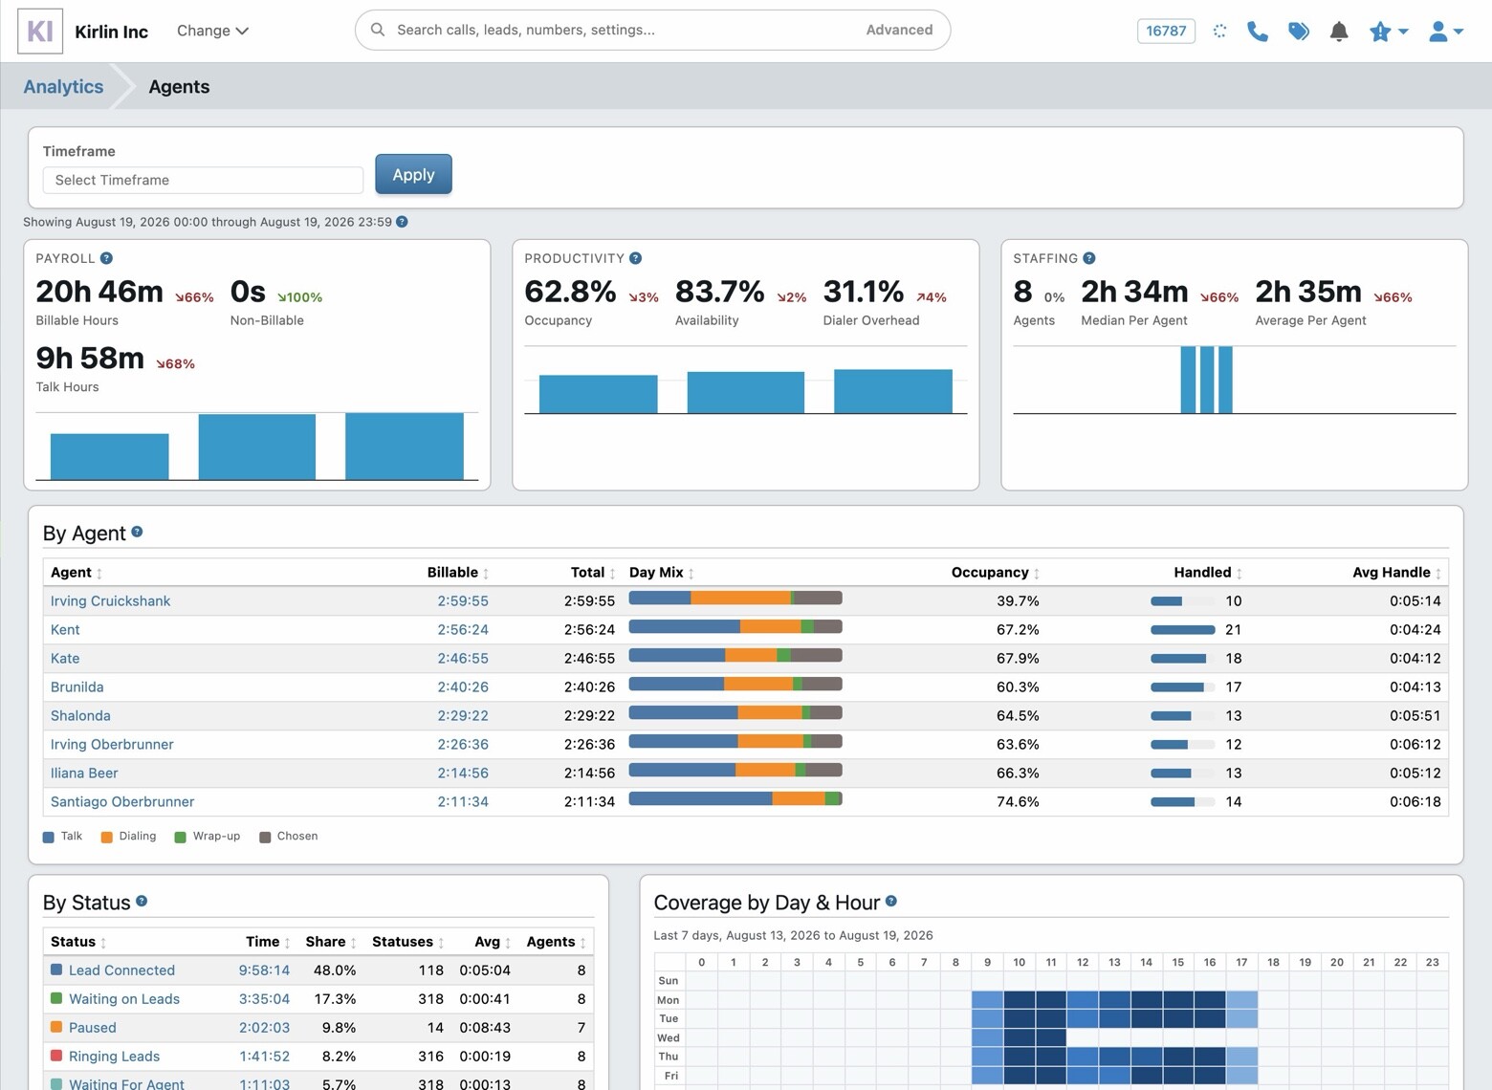Expand the Change account dropdown
The width and height of the screenshot is (1492, 1090).
tap(212, 31)
